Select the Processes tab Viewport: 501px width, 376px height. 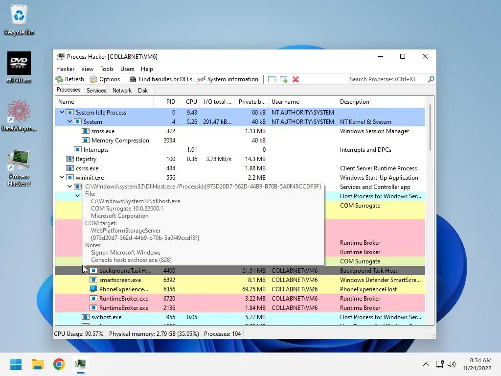(x=68, y=90)
